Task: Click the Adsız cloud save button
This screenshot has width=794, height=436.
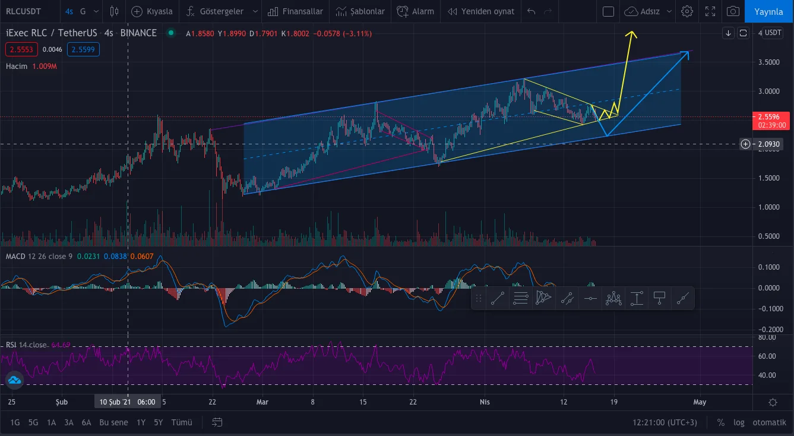Action: point(642,11)
